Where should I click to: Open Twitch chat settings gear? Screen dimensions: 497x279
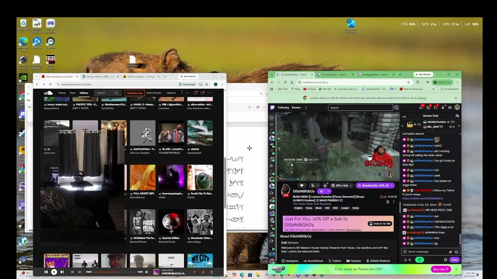445,260
